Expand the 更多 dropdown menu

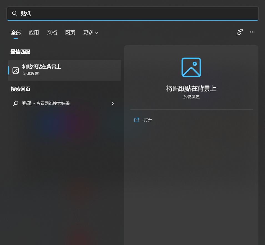click(x=90, y=33)
